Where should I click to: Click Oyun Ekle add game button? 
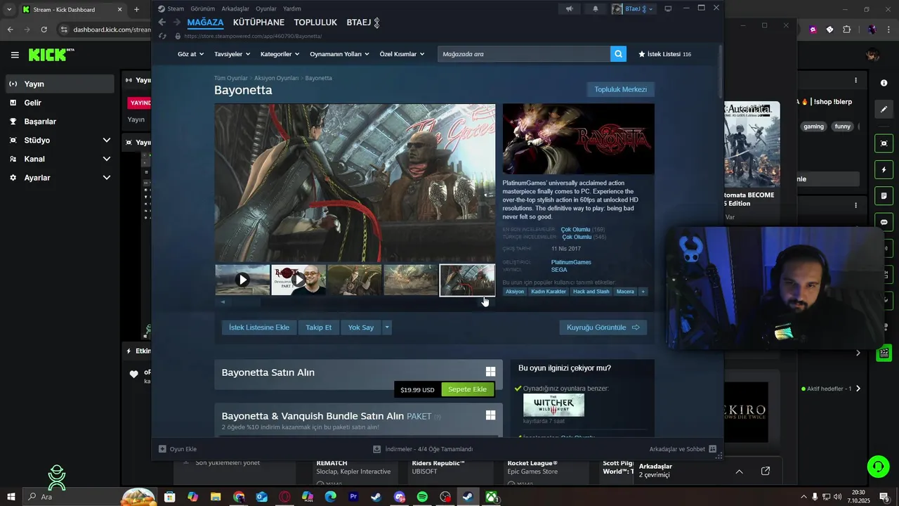[x=178, y=449]
